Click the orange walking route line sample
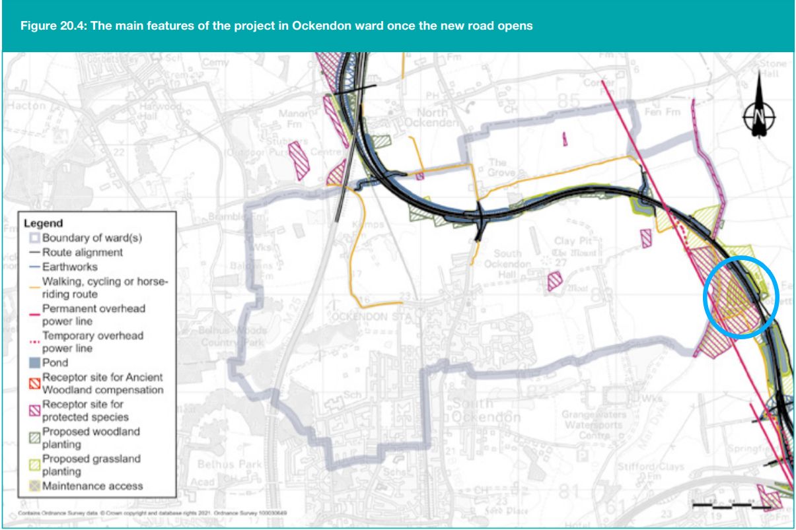The height and width of the screenshot is (530, 796). [35, 288]
